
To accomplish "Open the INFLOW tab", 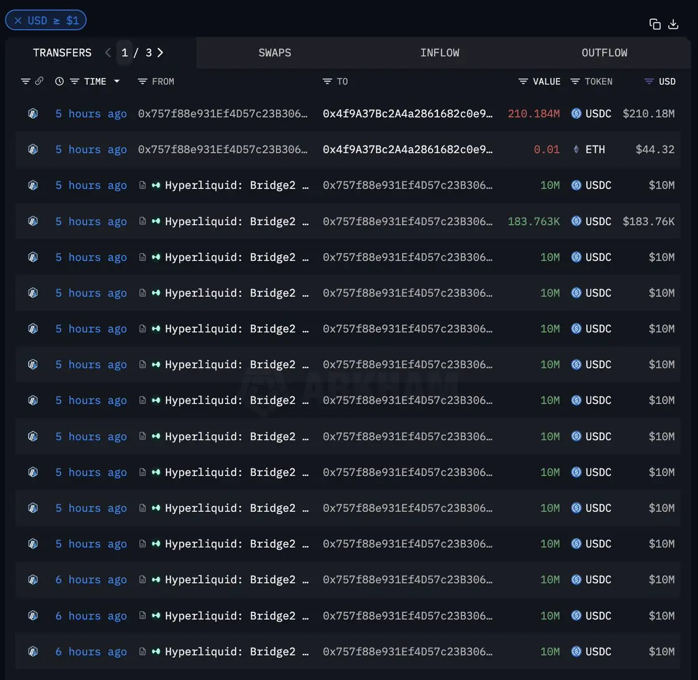I will tap(439, 53).
